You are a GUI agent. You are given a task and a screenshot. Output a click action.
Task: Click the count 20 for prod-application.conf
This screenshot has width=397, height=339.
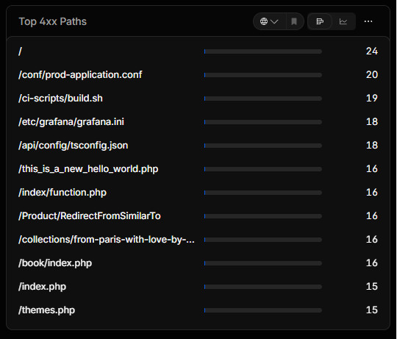click(372, 75)
